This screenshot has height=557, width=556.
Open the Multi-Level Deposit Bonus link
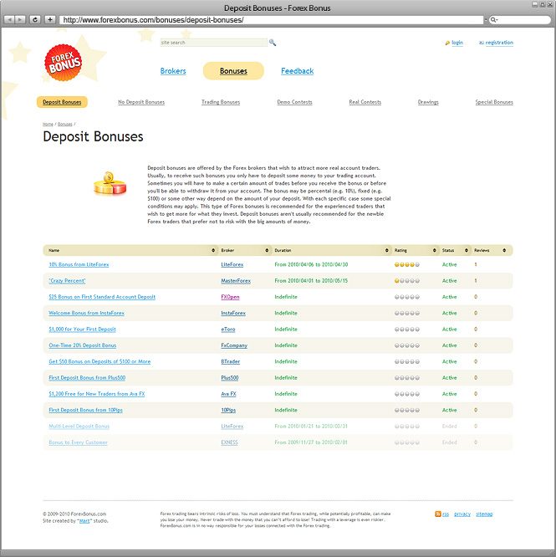79,427
